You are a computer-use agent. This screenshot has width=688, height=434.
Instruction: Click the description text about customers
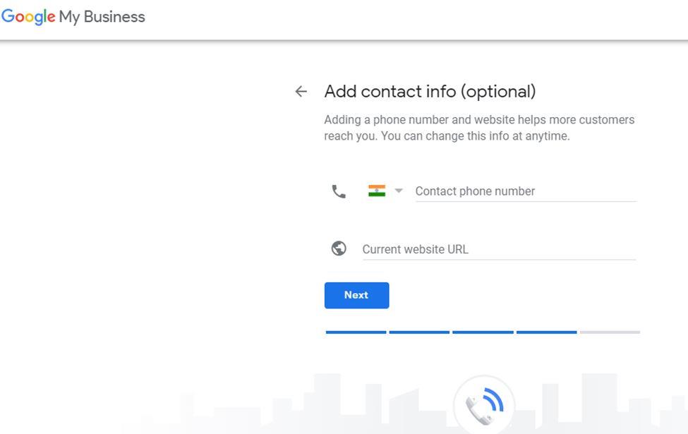pos(479,128)
